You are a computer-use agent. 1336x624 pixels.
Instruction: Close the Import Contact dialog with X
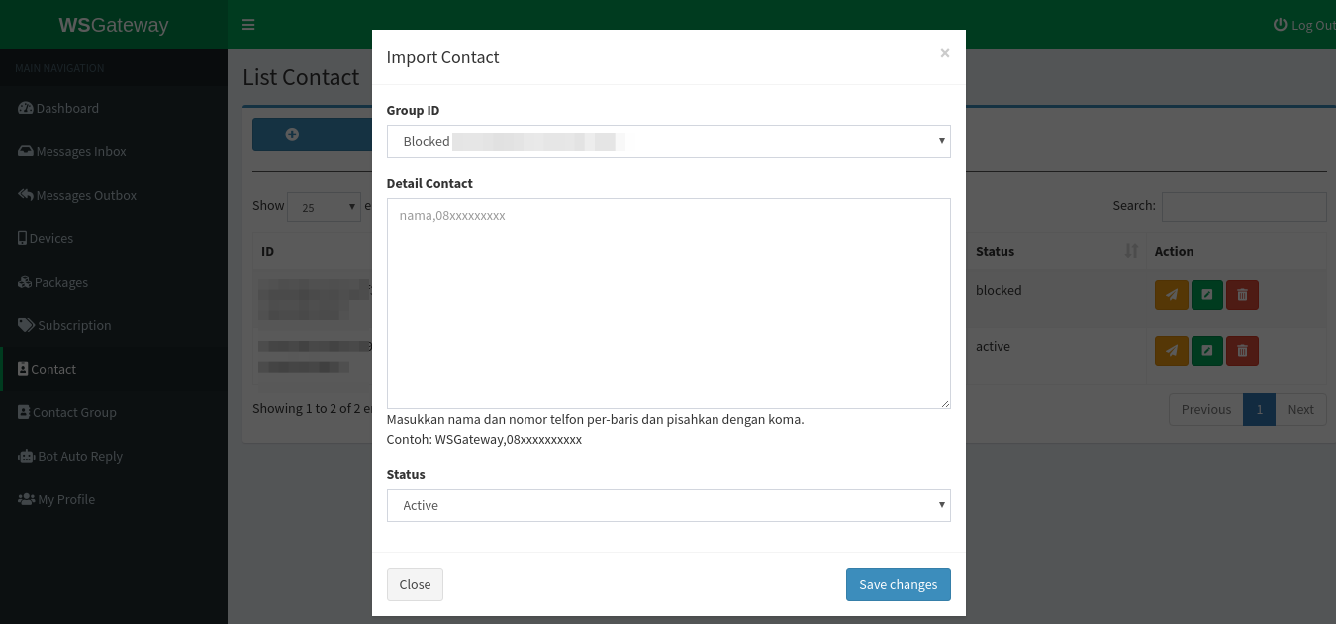click(945, 53)
